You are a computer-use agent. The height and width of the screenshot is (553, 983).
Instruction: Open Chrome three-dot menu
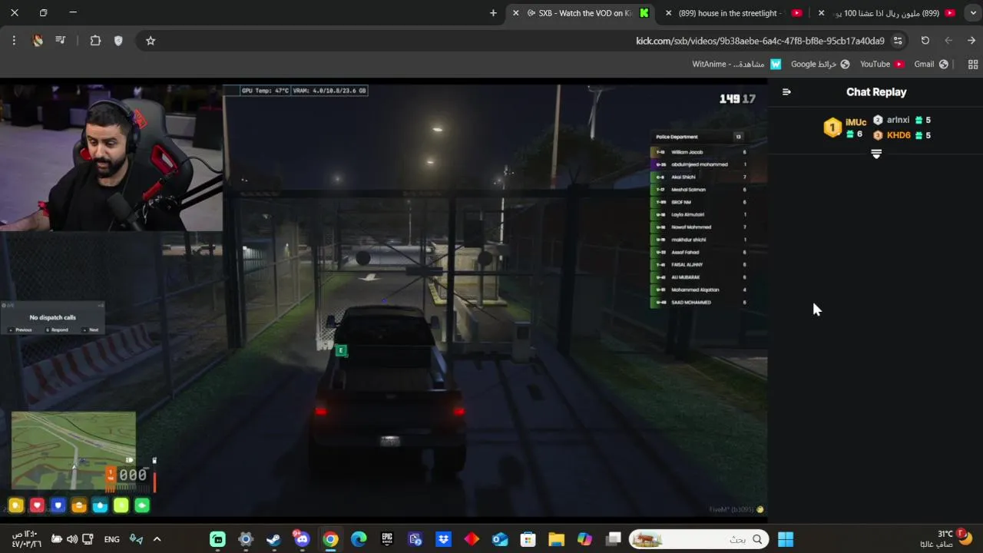pos(14,41)
